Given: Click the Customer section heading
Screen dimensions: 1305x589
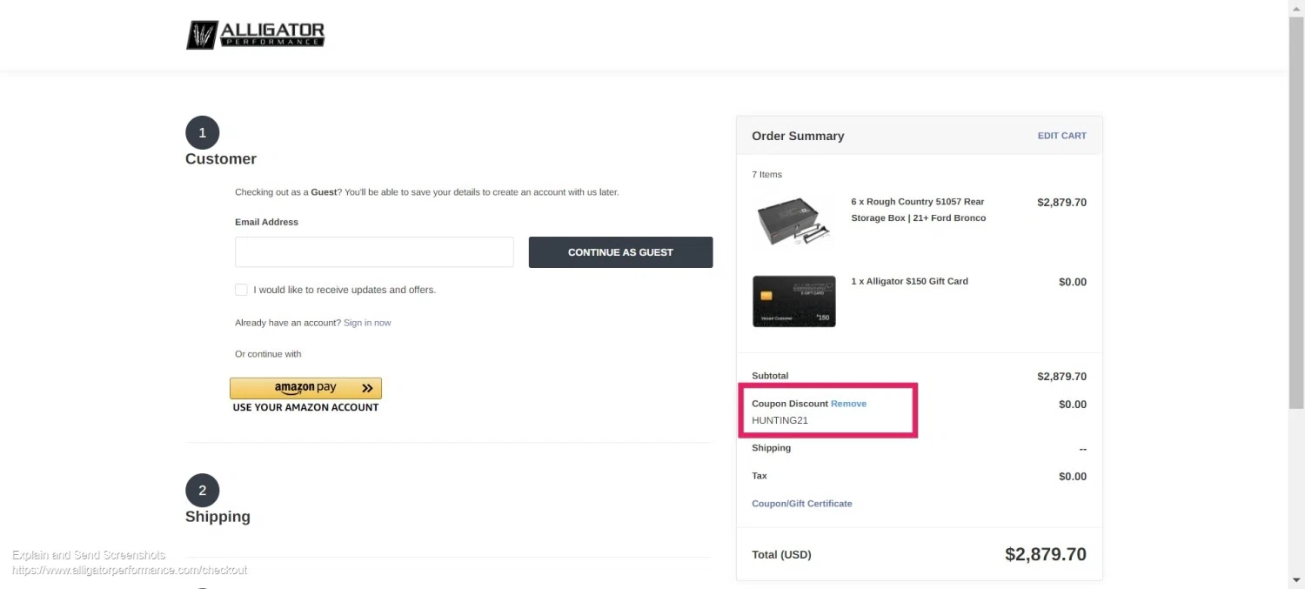Looking at the screenshot, I should (221, 159).
